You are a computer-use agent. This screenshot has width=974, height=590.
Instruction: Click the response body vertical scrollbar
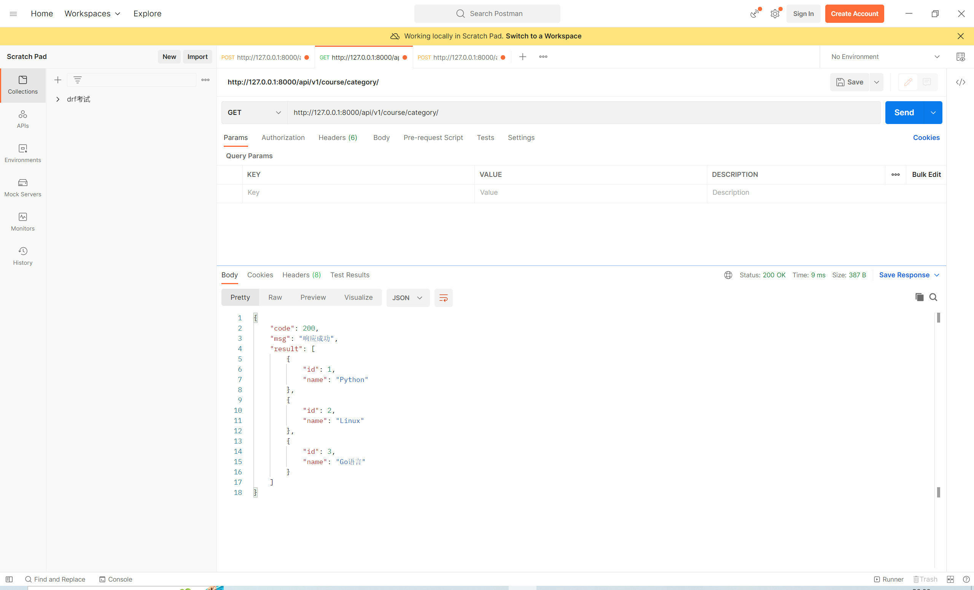click(938, 403)
